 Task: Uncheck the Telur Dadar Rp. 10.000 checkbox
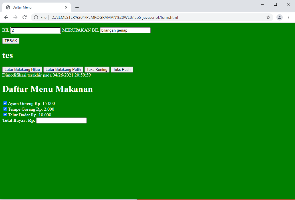click(x=5, y=114)
